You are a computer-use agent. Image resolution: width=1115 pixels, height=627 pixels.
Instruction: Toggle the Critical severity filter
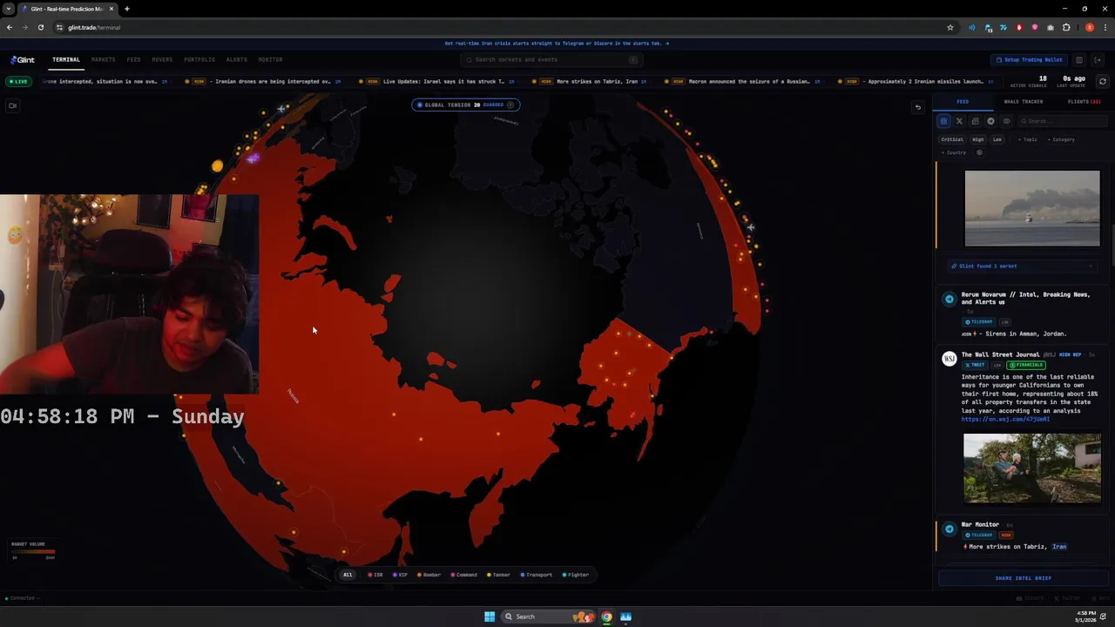tap(952, 139)
